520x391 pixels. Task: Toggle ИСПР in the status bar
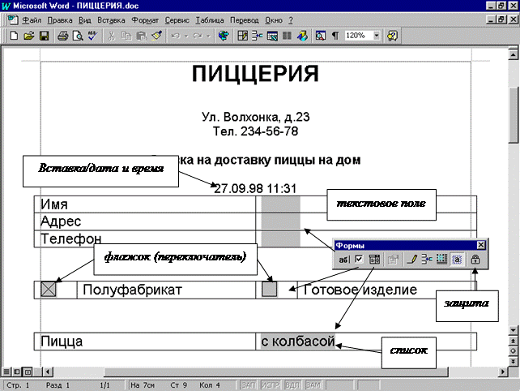pos(271,385)
